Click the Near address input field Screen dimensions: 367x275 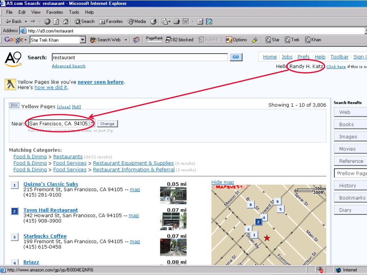click(58, 124)
